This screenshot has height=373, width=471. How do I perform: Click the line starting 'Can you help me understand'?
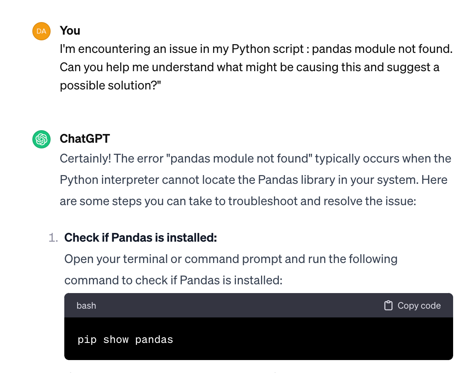pyautogui.click(x=250, y=67)
